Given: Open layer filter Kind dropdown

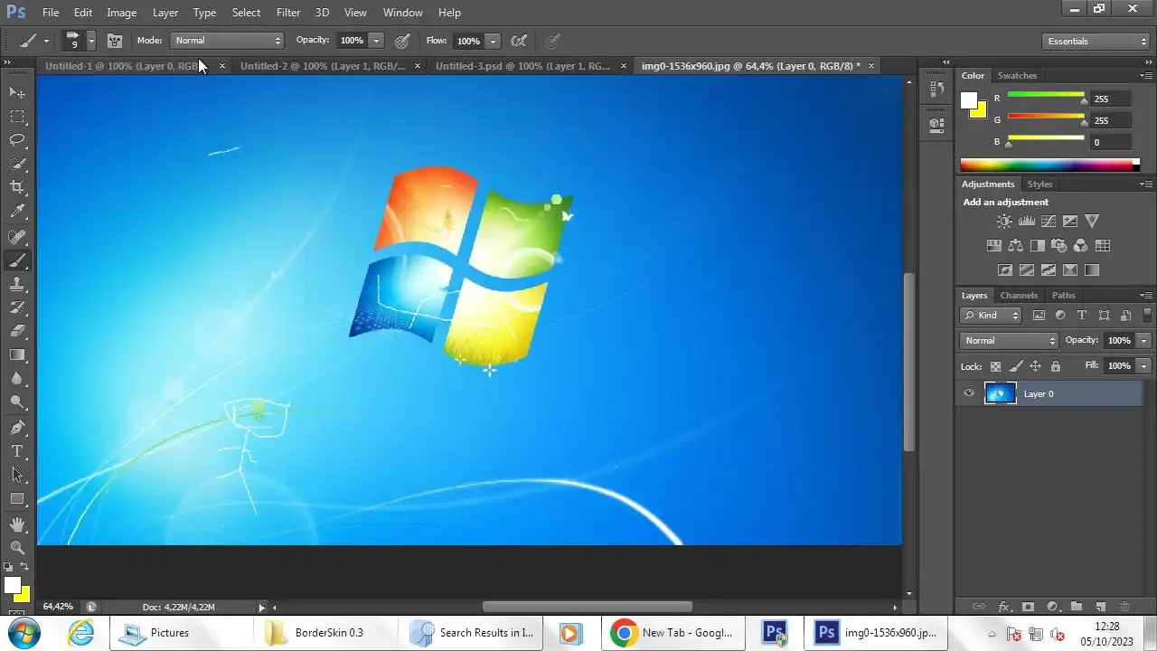Looking at the screenshot, I should [992, 316].
